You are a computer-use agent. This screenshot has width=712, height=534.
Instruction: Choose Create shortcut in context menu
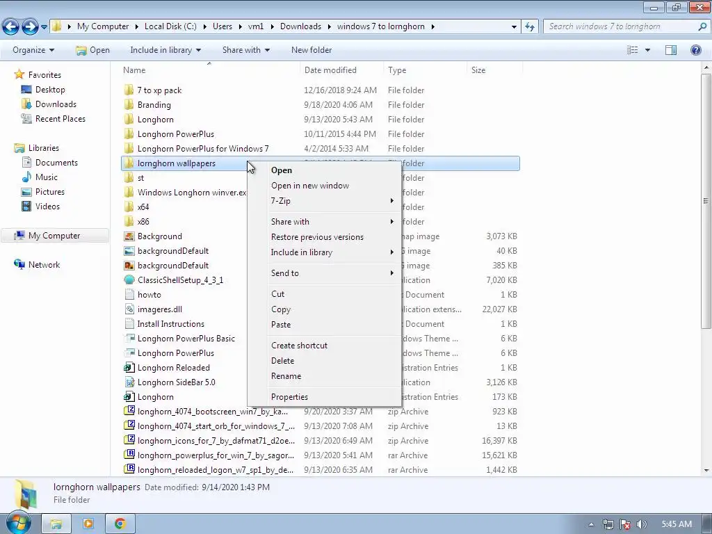coord(324,345)
